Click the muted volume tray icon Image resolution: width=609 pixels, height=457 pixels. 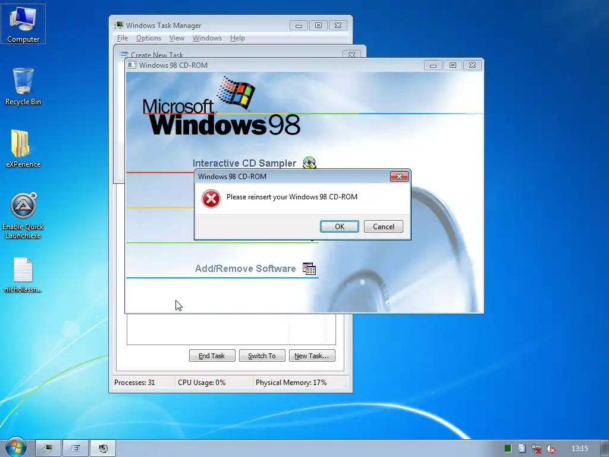(550, 449)
